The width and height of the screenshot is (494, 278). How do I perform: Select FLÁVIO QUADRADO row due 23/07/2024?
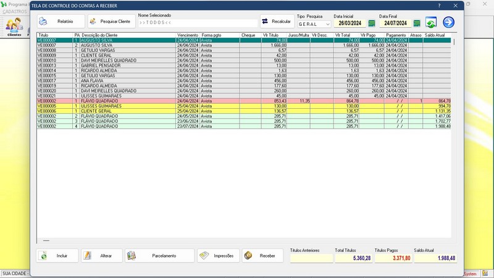point(244,126)
